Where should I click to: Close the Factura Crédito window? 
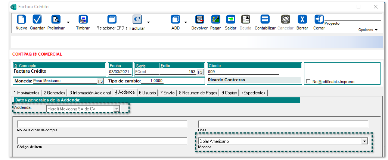pyautogui.click(x=375, y=7)
